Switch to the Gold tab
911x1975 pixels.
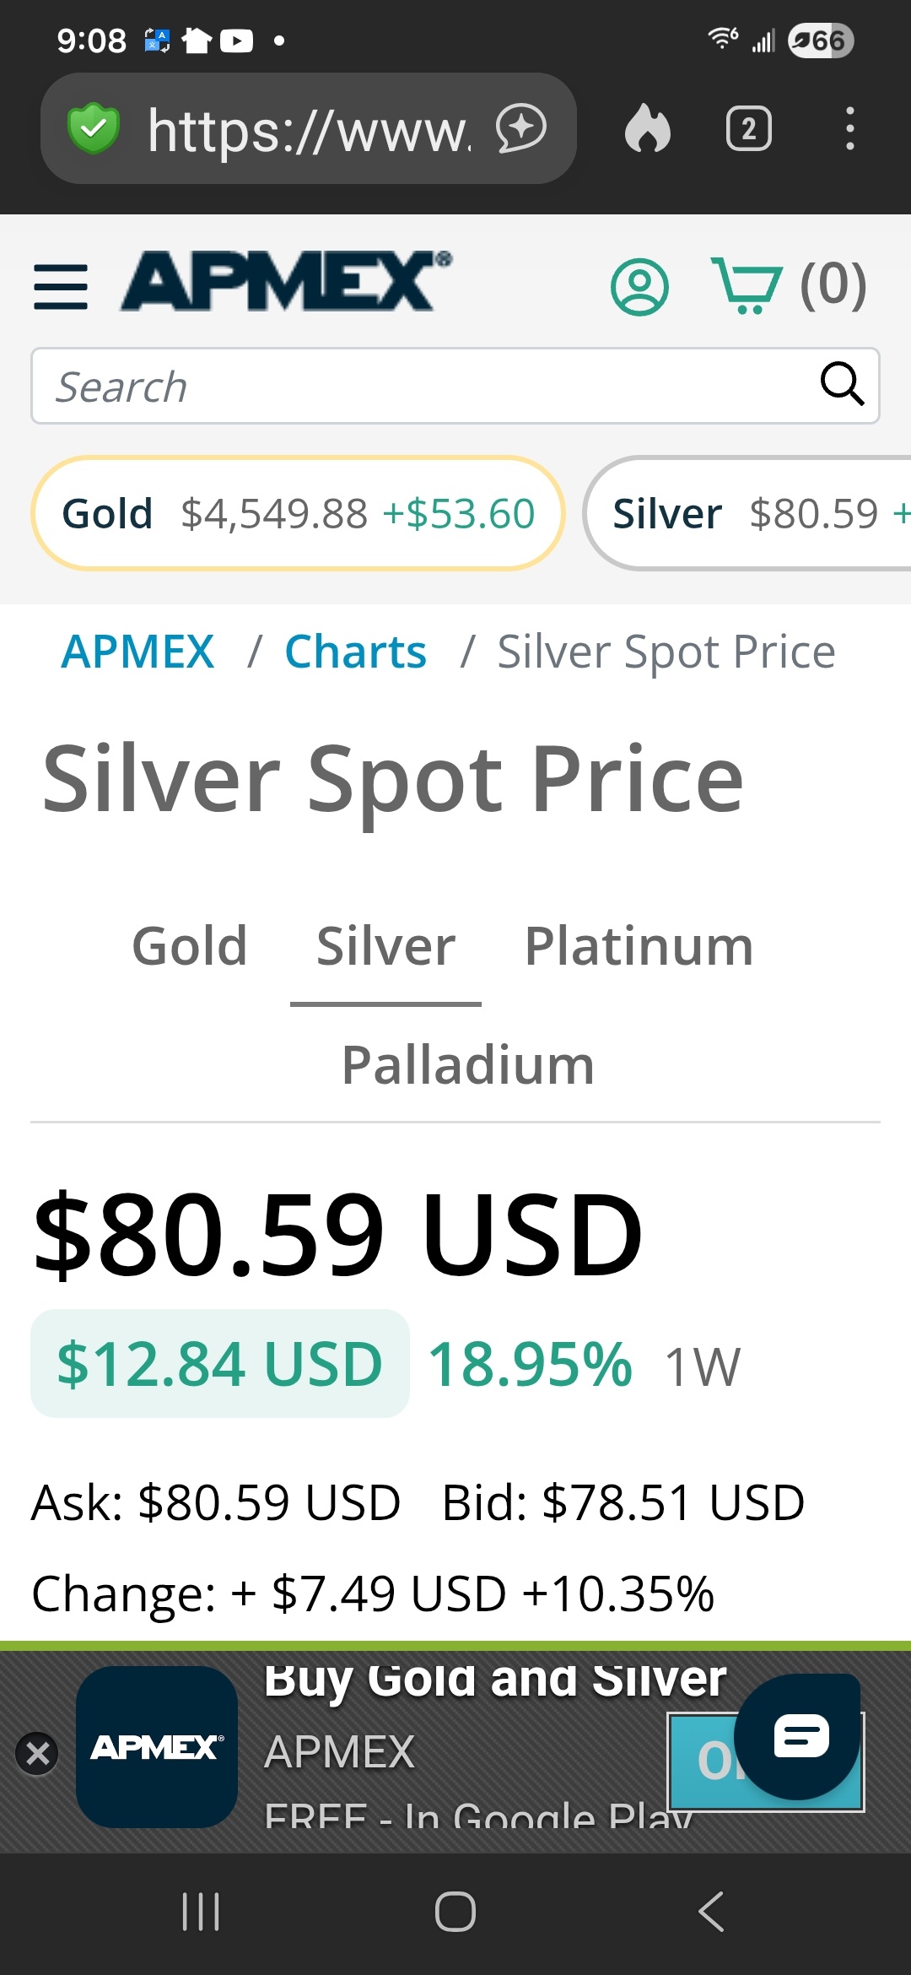pos(190,945)
